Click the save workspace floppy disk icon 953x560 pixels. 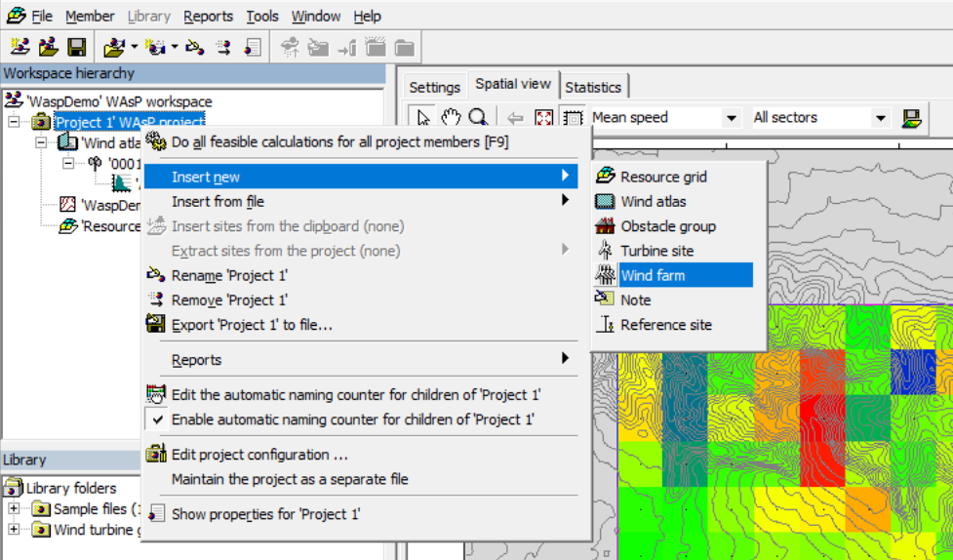[77, 47]
